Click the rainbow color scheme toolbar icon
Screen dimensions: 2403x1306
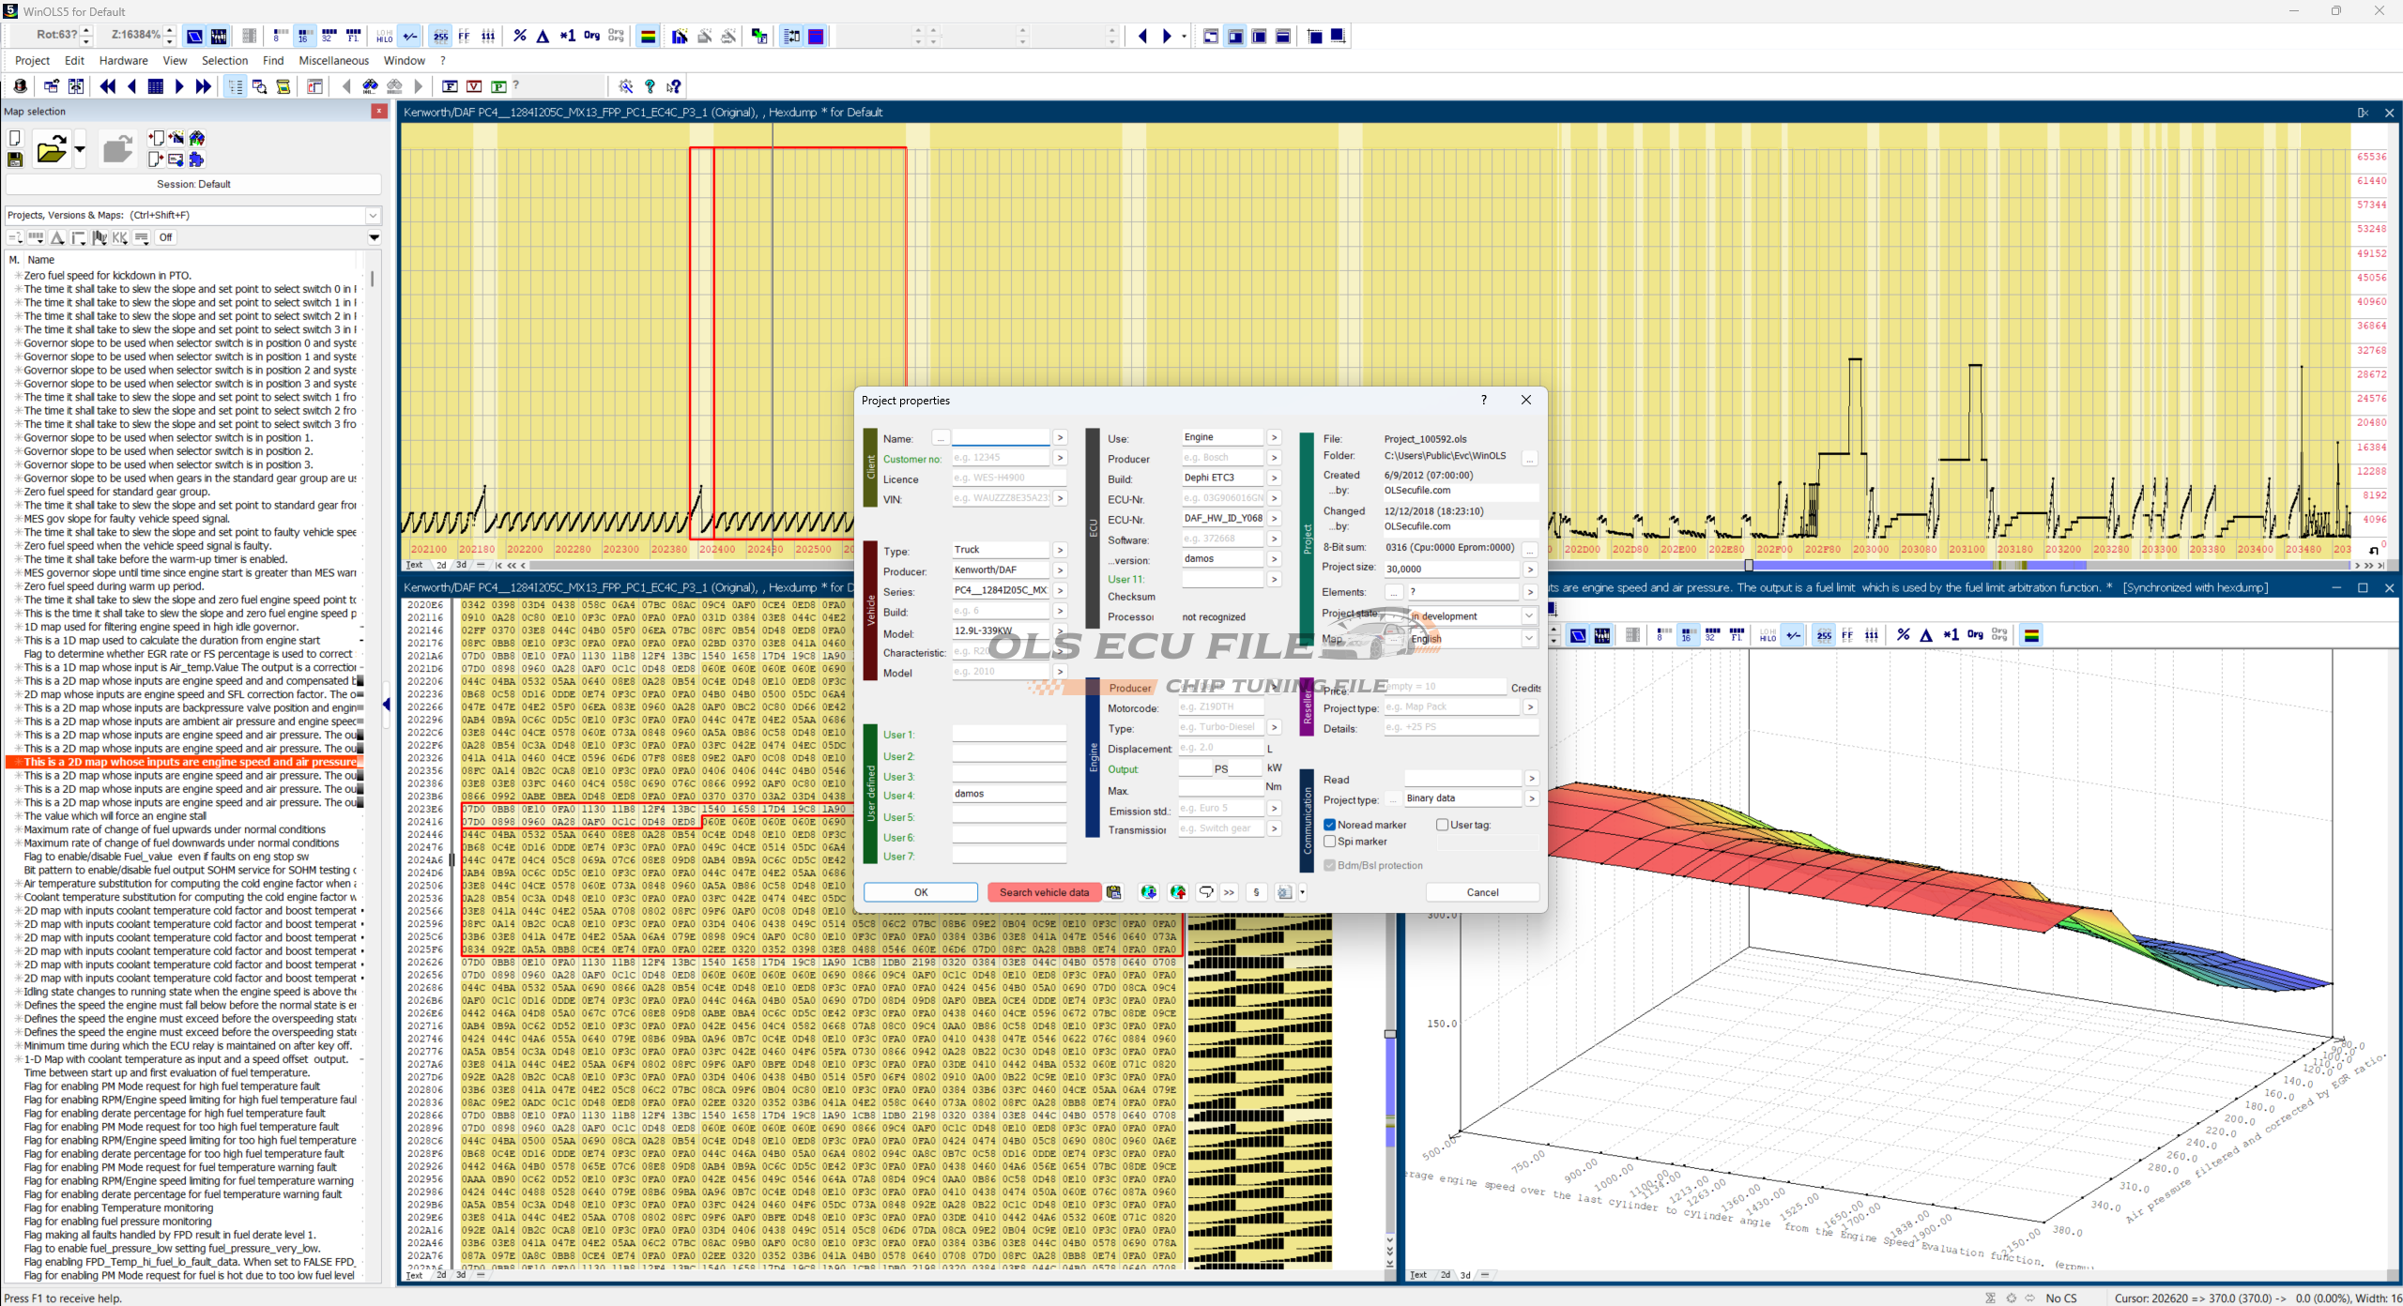tap(648, 37)
